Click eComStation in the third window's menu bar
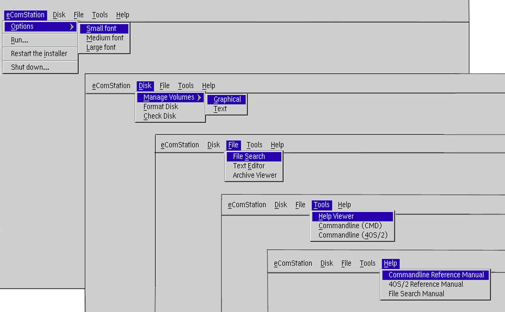This screenshot has width=505, height=312. [180, 145]
